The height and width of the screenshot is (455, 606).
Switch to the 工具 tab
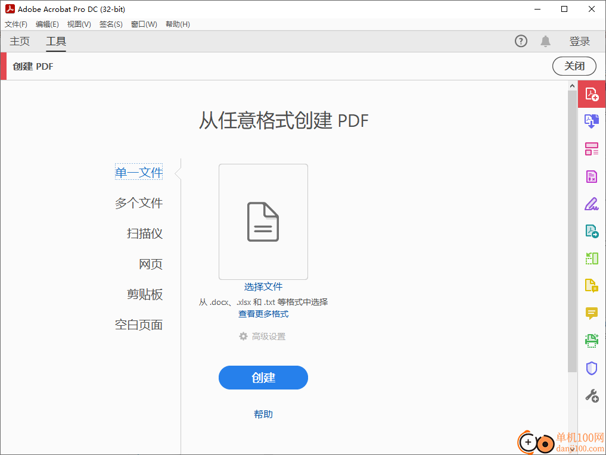[x=56, y=41]
